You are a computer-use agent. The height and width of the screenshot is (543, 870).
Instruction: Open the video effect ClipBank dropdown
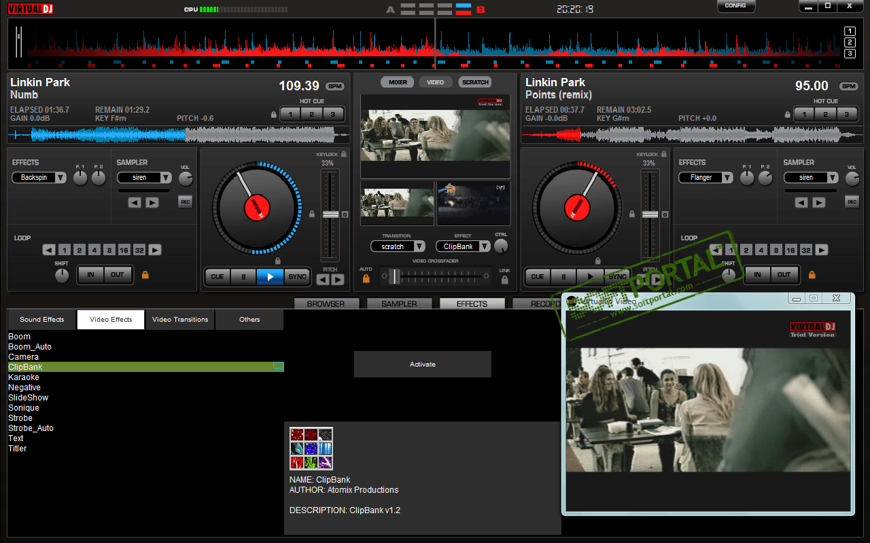point(463,246)
